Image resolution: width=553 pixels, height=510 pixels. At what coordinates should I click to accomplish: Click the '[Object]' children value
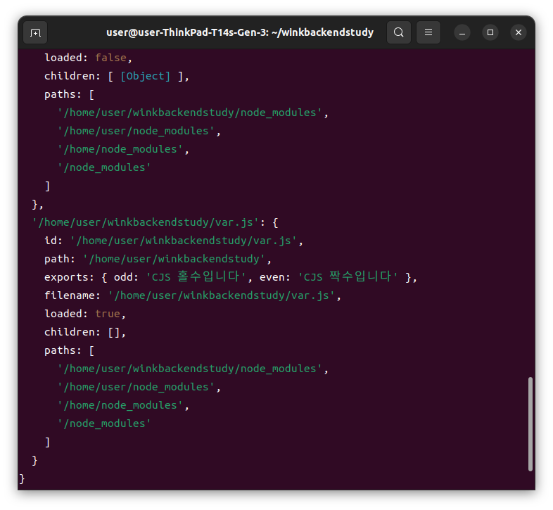click(x=146, y=76)
